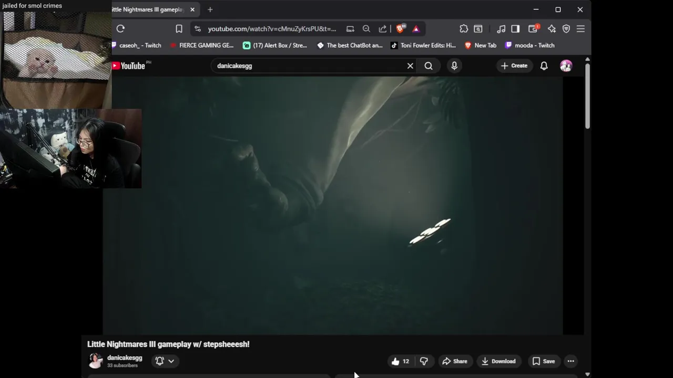673x378 pixels.
Task: Save the video to a playlist
Action: 544,361
